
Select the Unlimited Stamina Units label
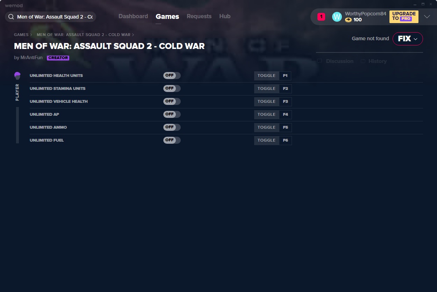tap(58, 88)
